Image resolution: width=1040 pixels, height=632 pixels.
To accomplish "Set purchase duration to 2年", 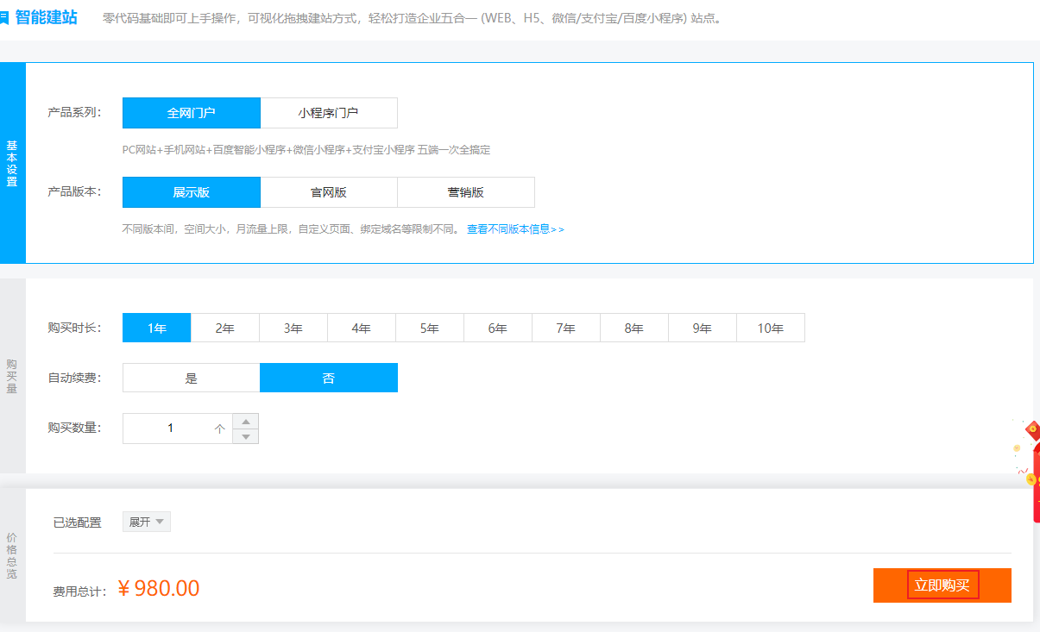I will (x=225, y=328).
